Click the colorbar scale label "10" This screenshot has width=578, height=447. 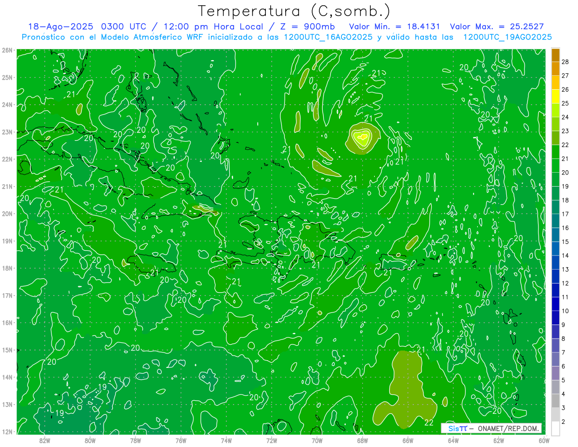tap(565, 311)
